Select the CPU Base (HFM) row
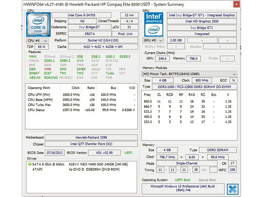263x197 pixels. click(81, 100)
